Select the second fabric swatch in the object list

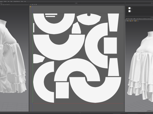(129, 11)
